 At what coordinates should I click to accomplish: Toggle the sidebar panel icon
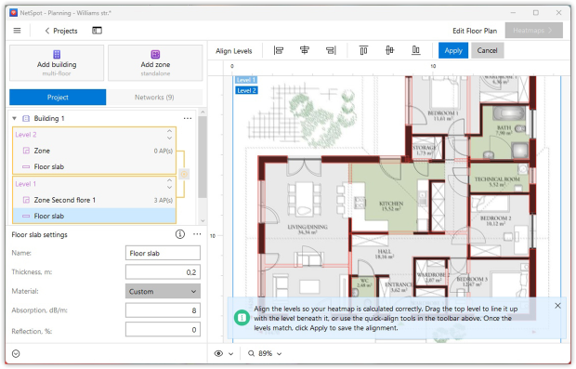tap(97, 31)
